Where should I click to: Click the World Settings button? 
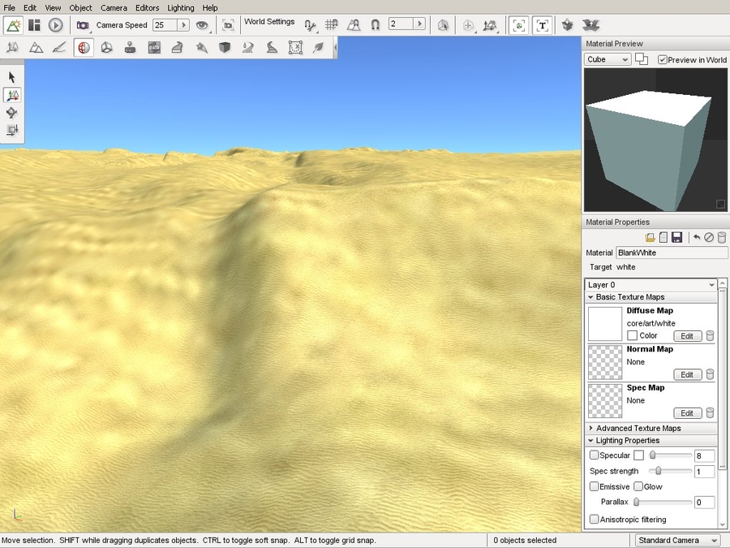click(269, 22)
